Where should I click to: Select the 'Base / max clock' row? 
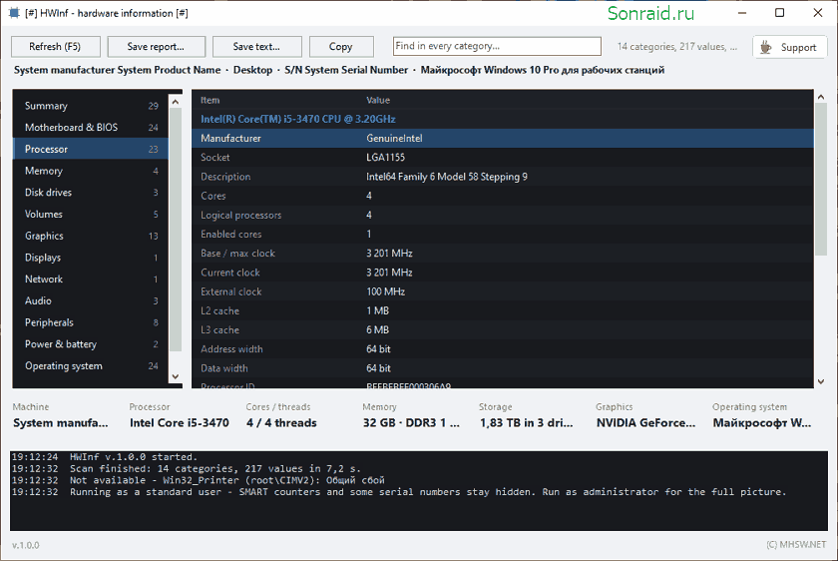[x=503, y=253]
